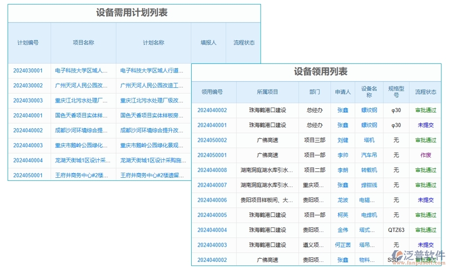
Task: Click equipment 电焊机 link
Action: point(369,215)
